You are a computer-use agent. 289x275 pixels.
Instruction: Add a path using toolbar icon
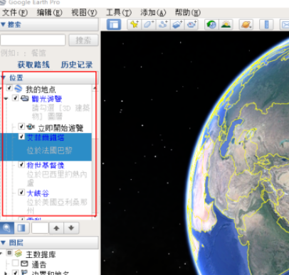pyautogui.click(x=163, y=25)
